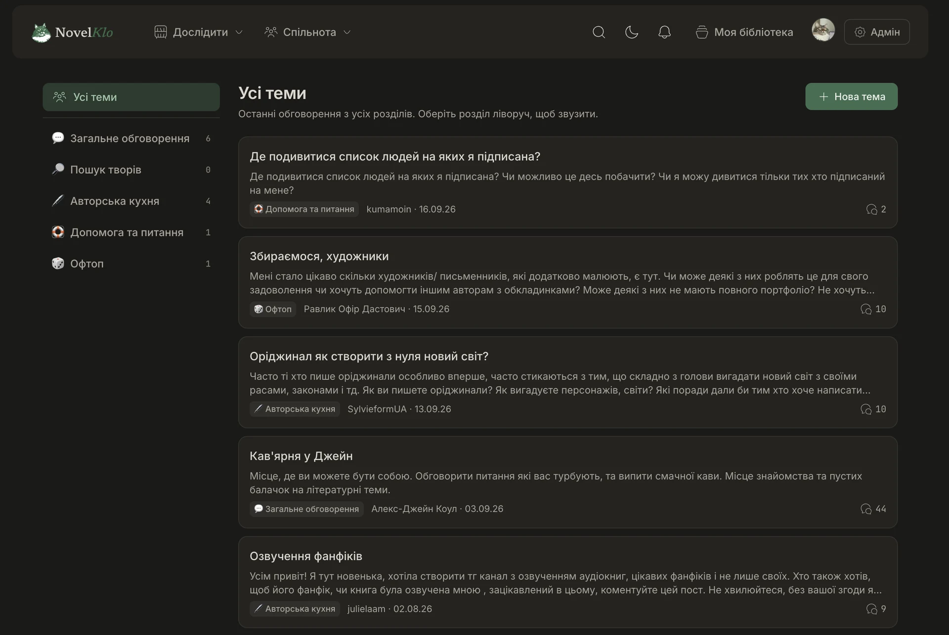
Task: Click Авторська кухня tag on julielaam post
Action: (x=295, y=609)
